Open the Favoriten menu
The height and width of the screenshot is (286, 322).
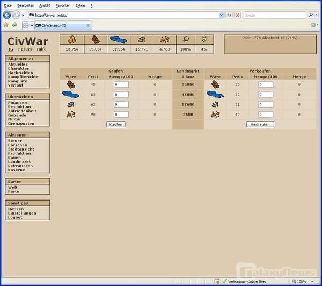point(63,5)
